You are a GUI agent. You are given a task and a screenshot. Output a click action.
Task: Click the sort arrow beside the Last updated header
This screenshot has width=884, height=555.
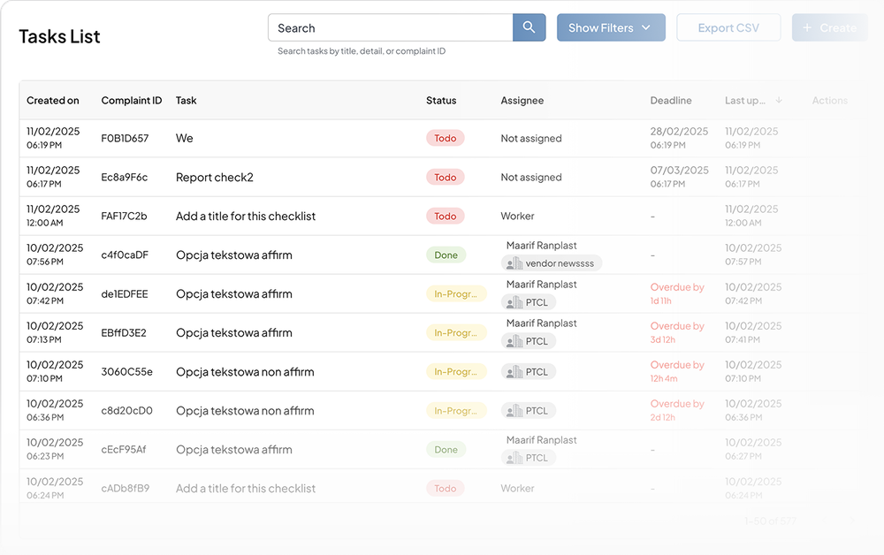(778, 100)
